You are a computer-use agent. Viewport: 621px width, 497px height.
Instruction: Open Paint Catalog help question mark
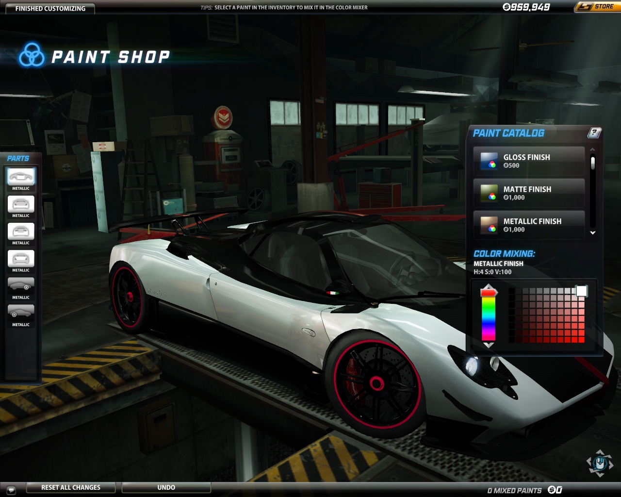click(594, 133)
